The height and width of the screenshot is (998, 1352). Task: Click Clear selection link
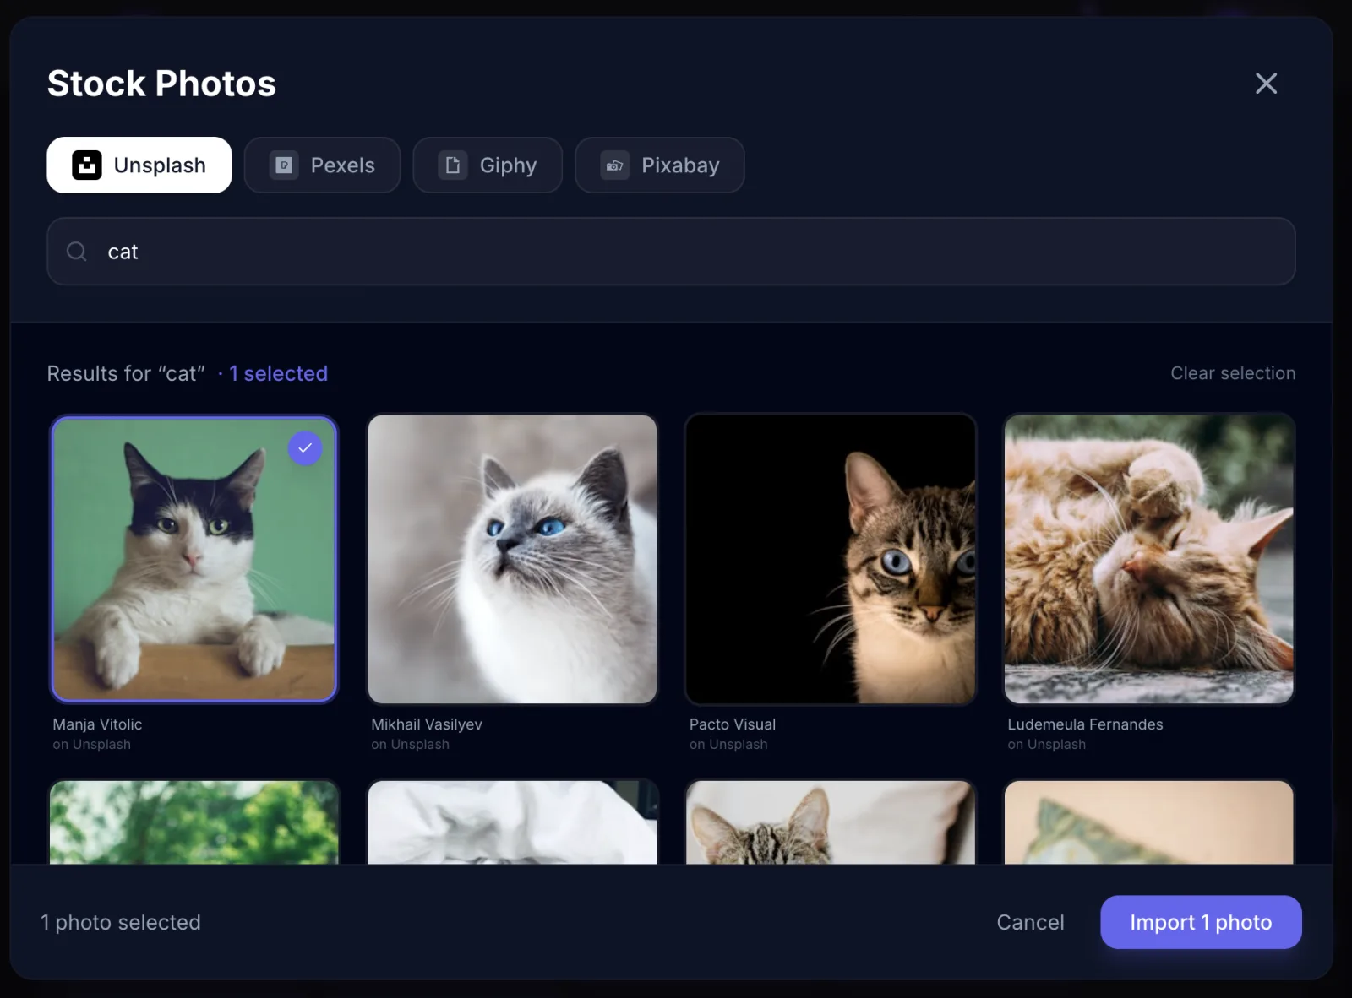click(1233, 373)
